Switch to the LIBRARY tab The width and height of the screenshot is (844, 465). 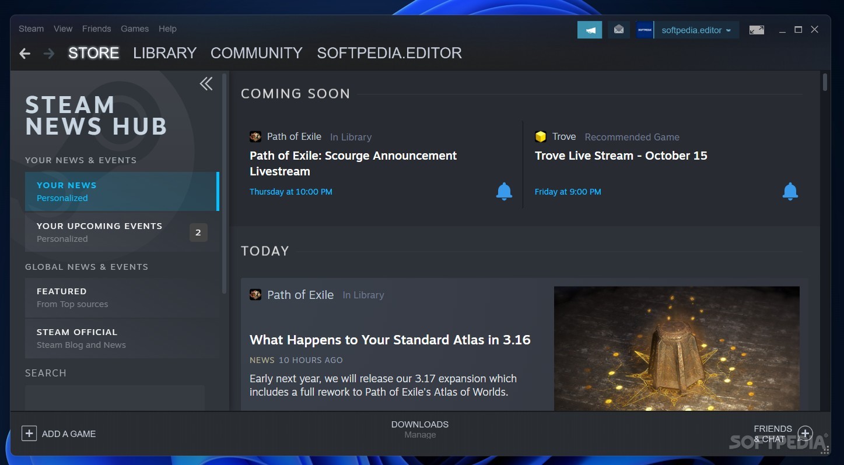point(164,53)
